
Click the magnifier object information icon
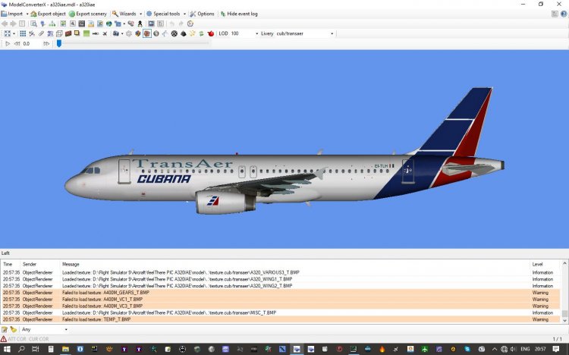33,24
